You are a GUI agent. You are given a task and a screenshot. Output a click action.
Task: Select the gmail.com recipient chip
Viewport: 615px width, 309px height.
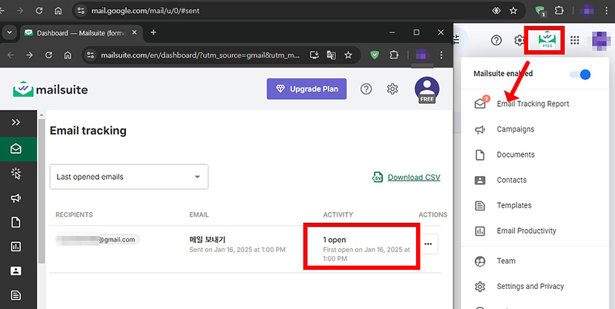(x=98, y=239)
